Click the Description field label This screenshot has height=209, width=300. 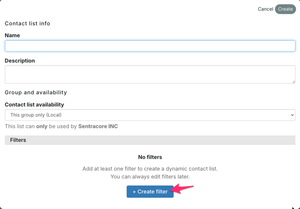[x=20, y=61]
